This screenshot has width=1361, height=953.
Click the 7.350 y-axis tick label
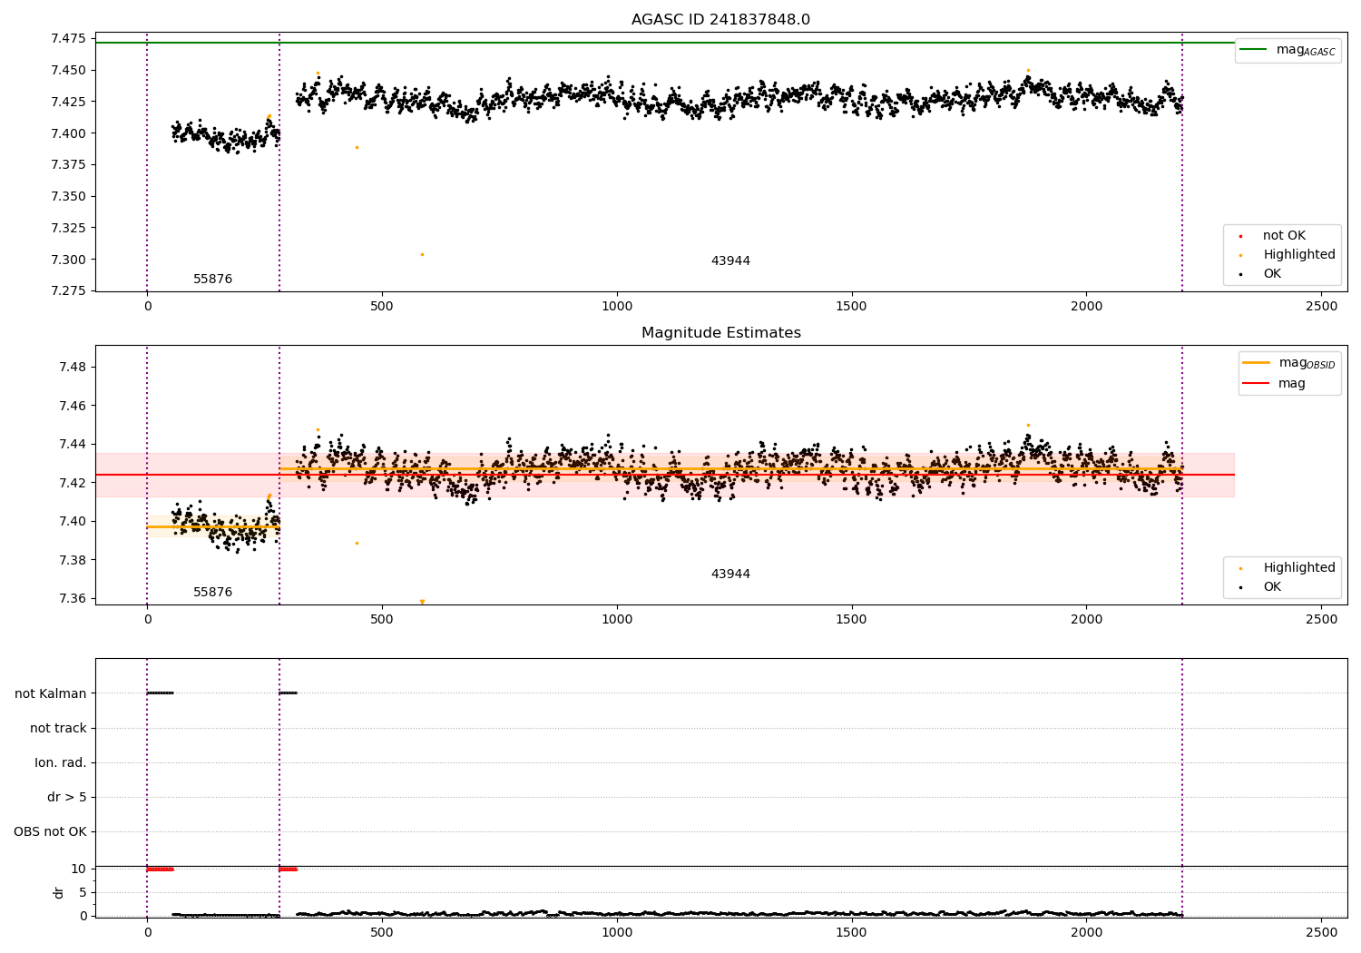point(69,196)
